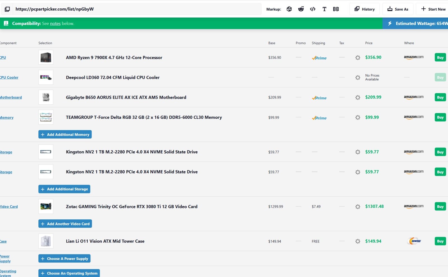Open Gigabyte B650 AORUS ELITE product name
The image size is (448, 277).
(x=126, y=97)
